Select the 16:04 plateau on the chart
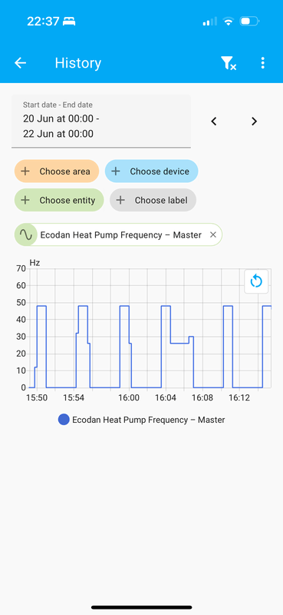This screenshot has width=283, height=615. coord(166,306)
